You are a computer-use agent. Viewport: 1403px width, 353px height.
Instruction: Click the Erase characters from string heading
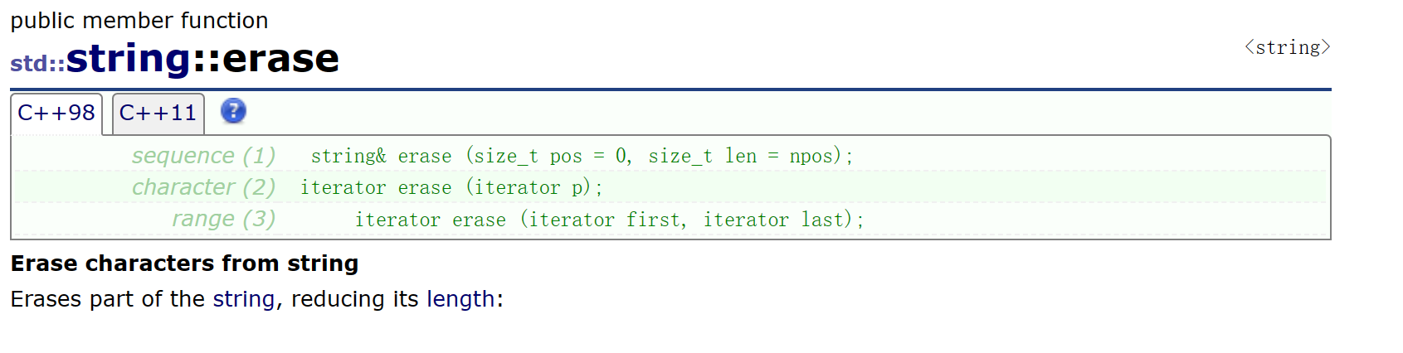click(x=184, y=264)
